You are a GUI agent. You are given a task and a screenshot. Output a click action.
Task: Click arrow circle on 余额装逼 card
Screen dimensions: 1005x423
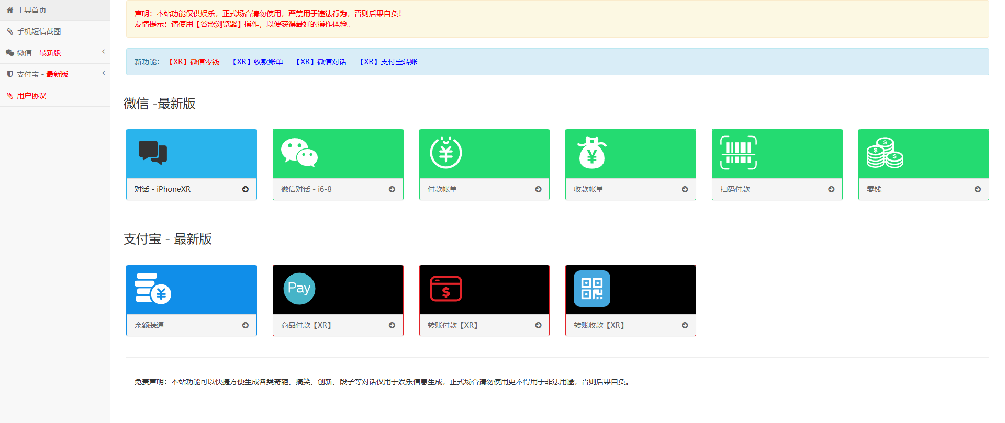click(245, 325)
